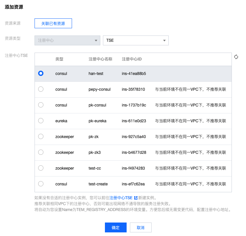Click the 添加资源 dialog title
246x236 pixels.
[14, 7]
